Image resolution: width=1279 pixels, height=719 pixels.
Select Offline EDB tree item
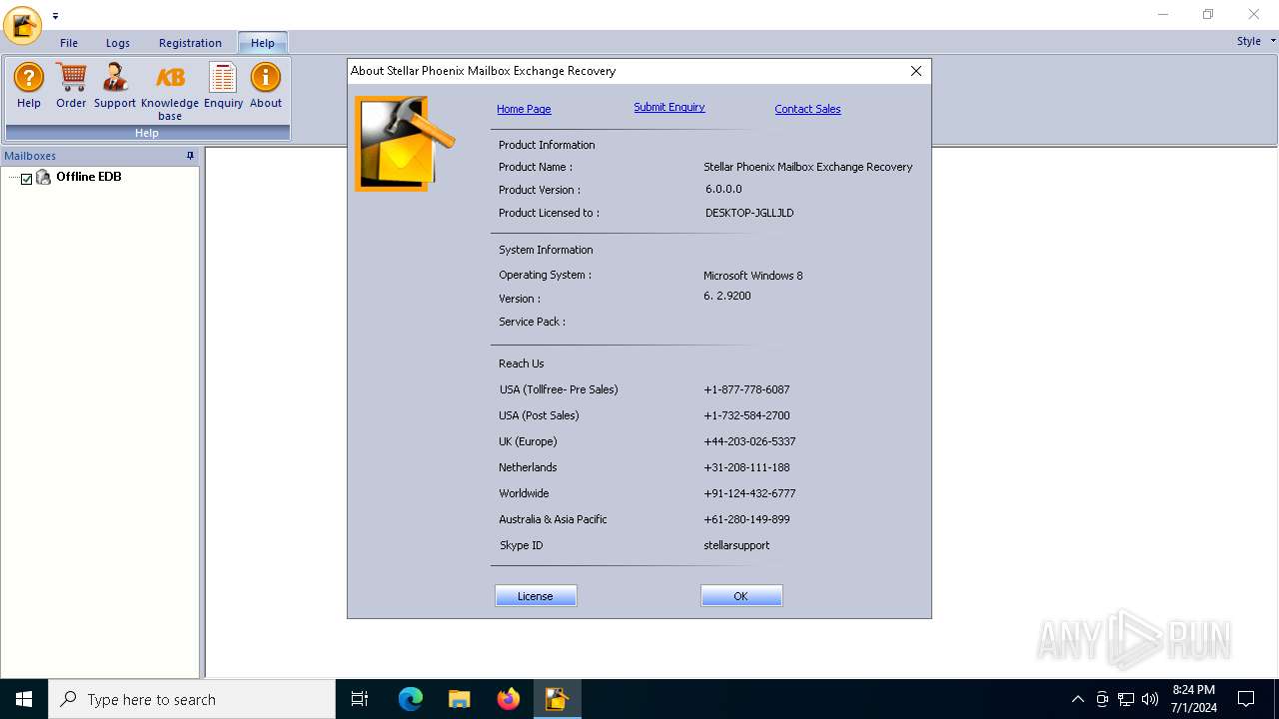88,177
